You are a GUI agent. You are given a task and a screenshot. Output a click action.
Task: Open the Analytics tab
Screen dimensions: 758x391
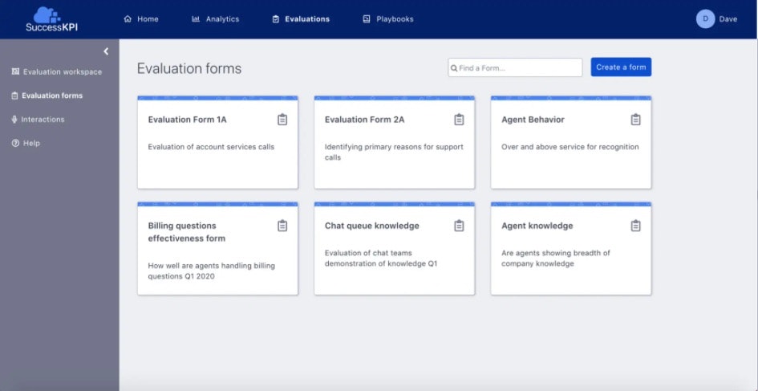216,19
